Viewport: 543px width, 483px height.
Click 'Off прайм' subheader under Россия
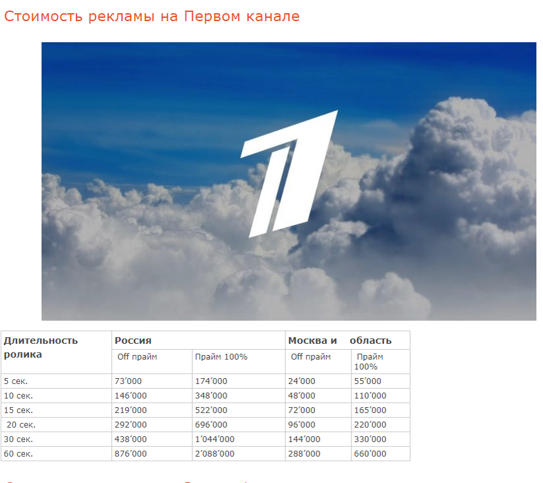pyautogui.click(x=137, y=357)
